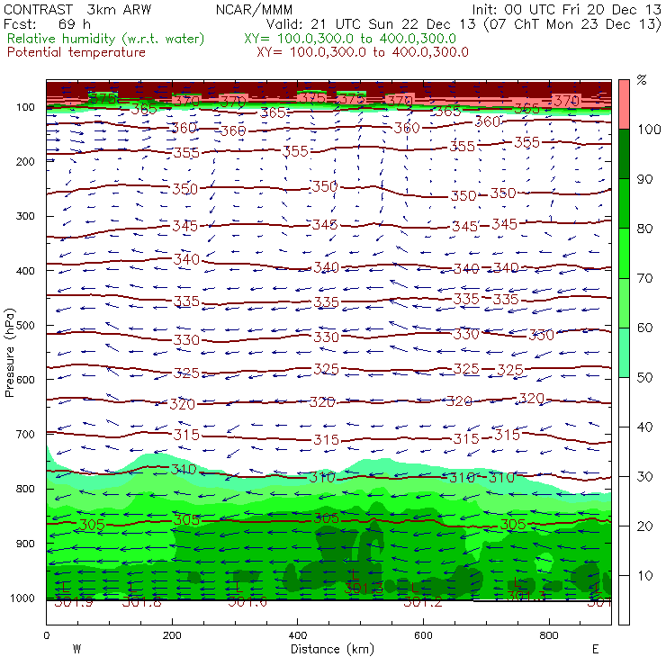This screenshot has height=666, width=666.
Task: Select the colorbar tick label '30'
Action: [644, 477]
